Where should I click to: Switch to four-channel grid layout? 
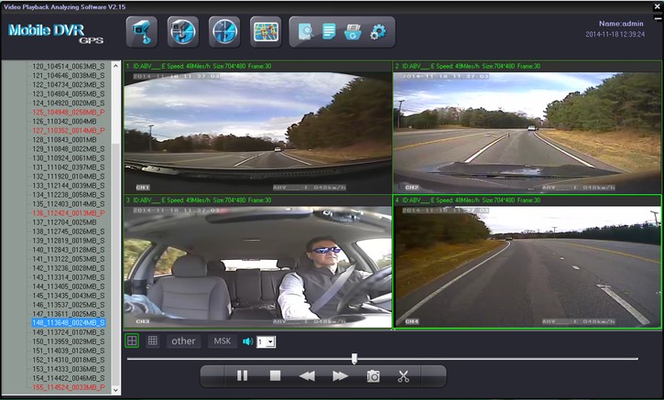[x=133, y=341]
